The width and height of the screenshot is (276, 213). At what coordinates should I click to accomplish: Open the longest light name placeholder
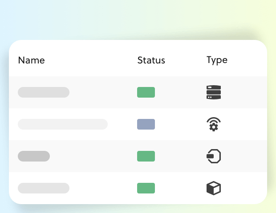coord(63,124)
